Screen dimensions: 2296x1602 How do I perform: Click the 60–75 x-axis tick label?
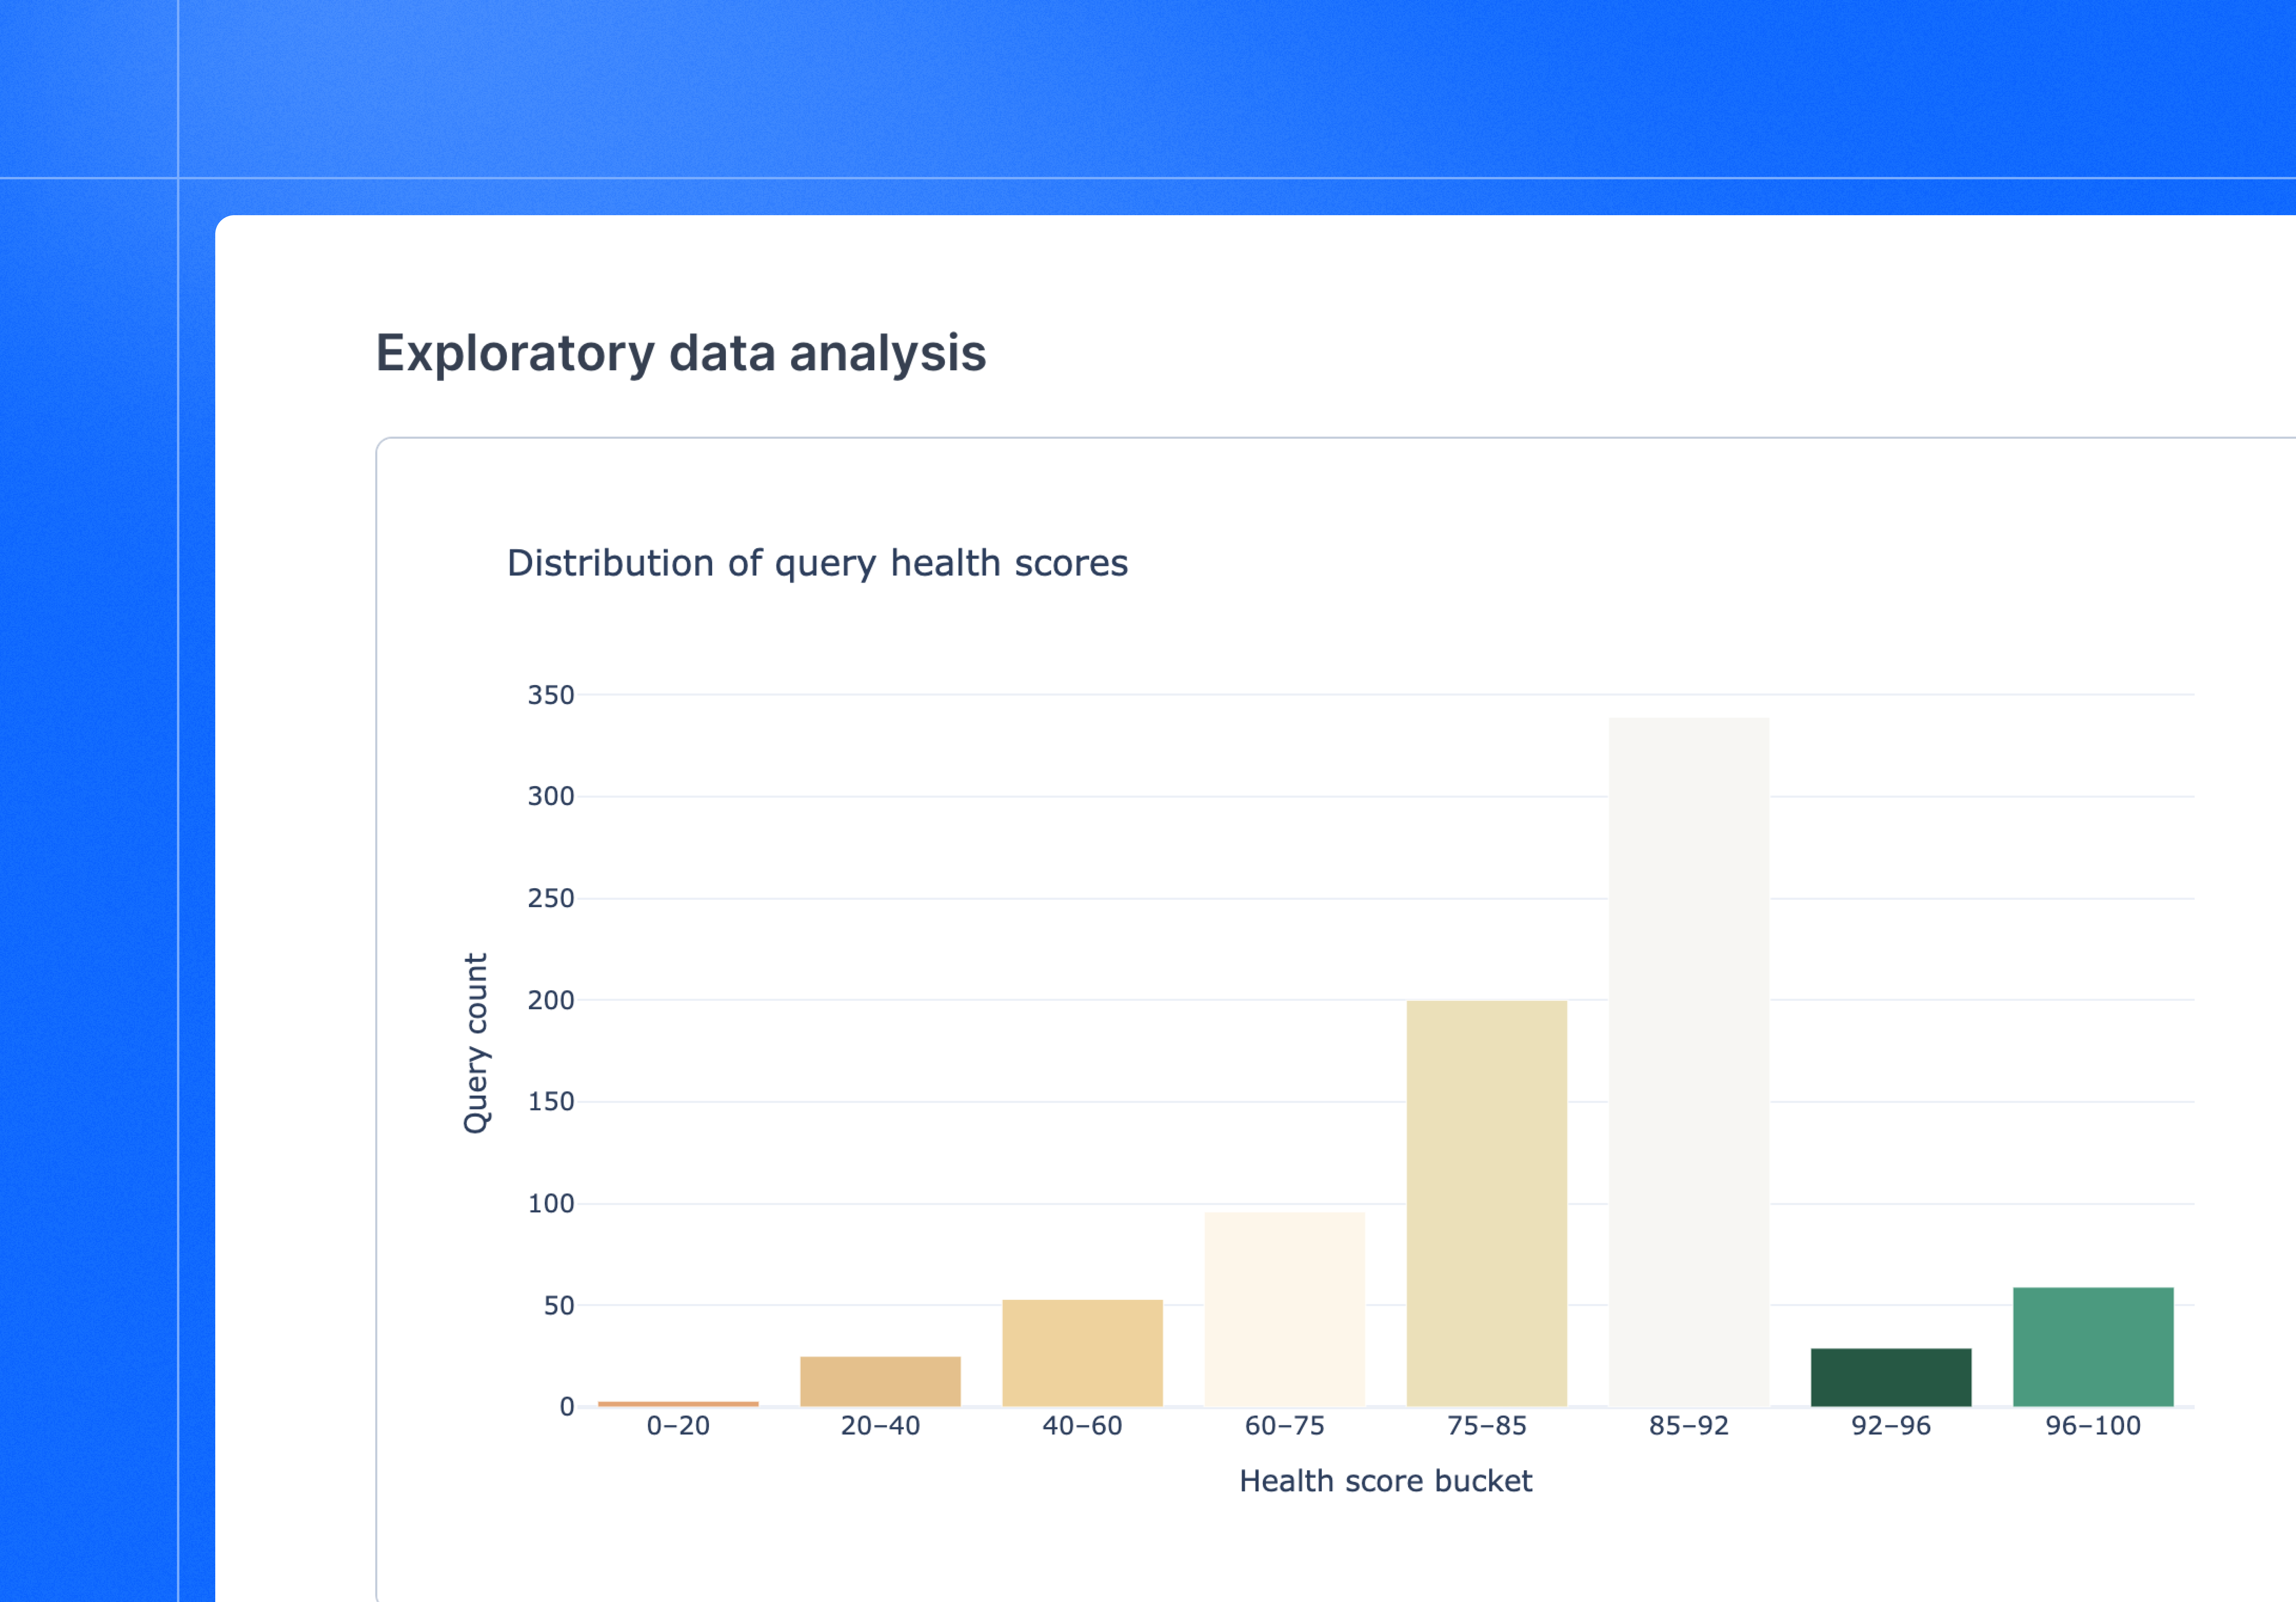1284,1426
